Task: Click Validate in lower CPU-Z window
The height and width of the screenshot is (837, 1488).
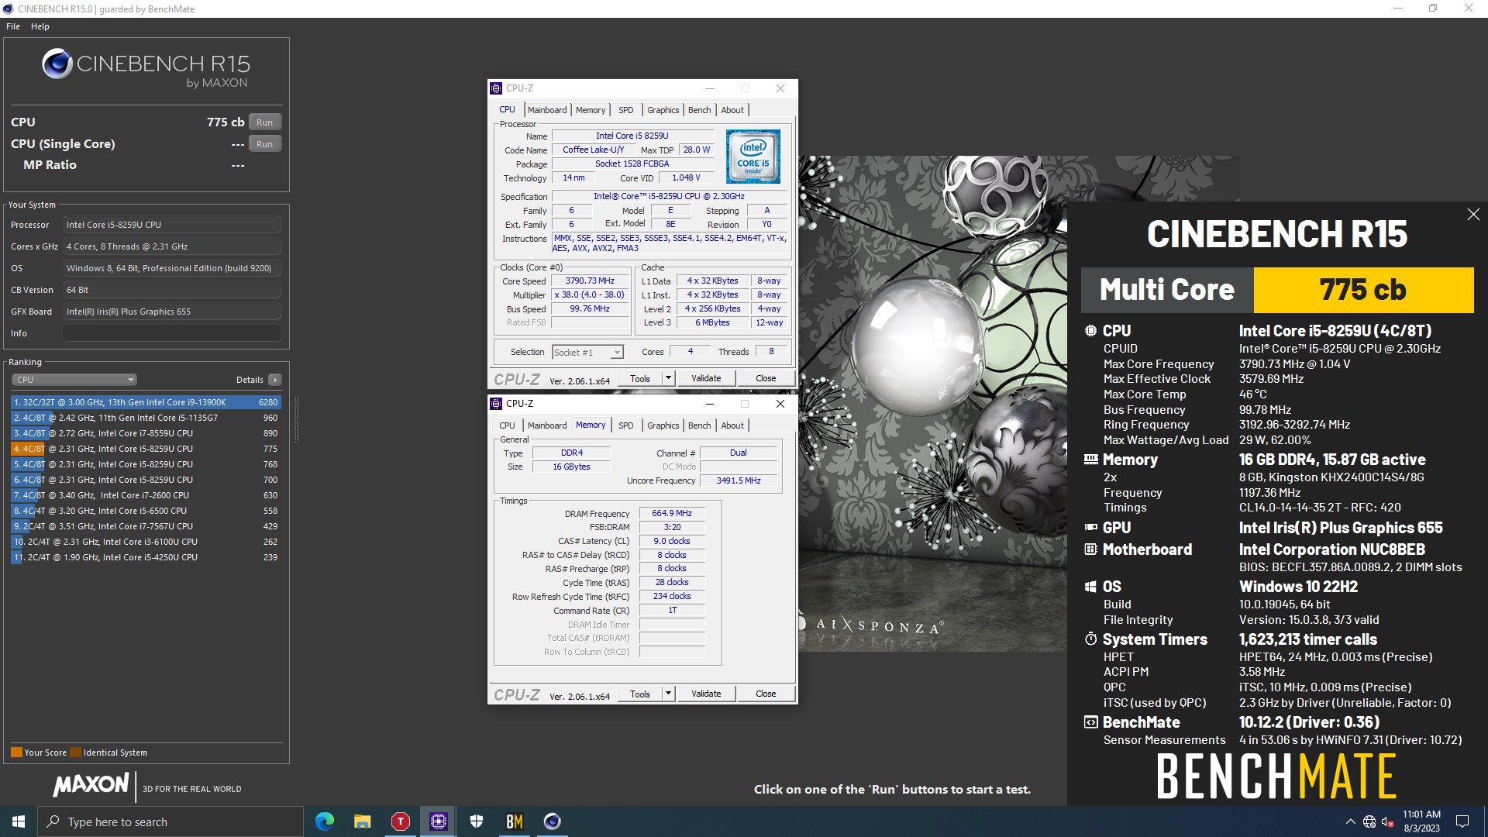Action: [706, 694]
